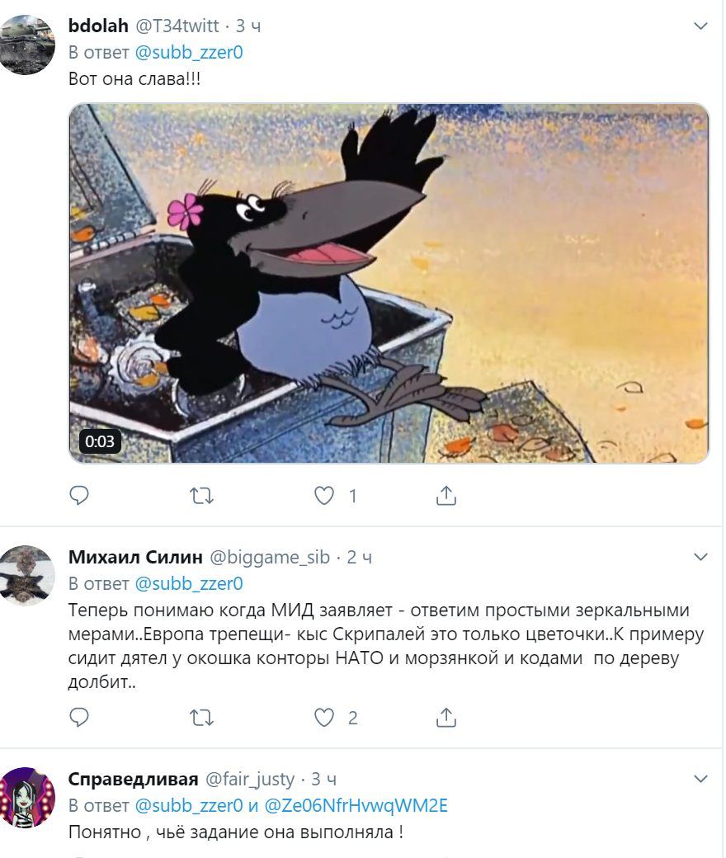Play the crow cartoon video
This screenshot has height=858, width=726.
pyautogui.click(x=389, y=284)
